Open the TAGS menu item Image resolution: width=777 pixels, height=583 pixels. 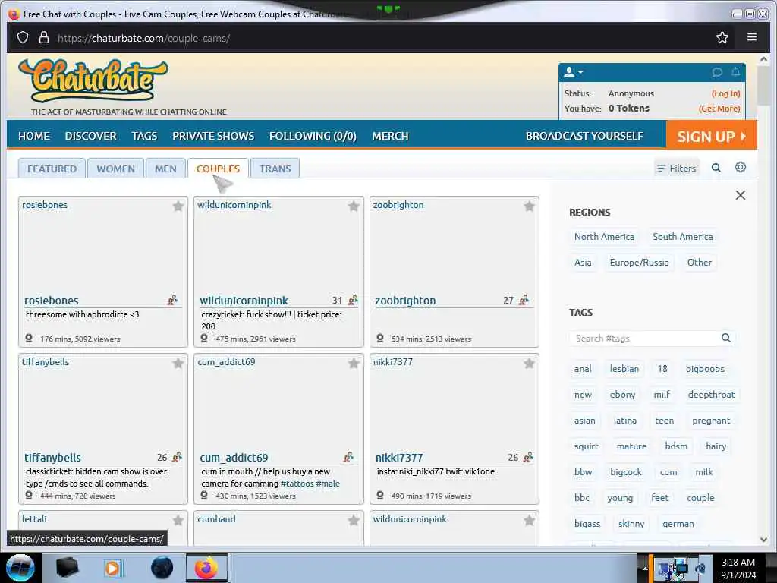tap(144, 136)
